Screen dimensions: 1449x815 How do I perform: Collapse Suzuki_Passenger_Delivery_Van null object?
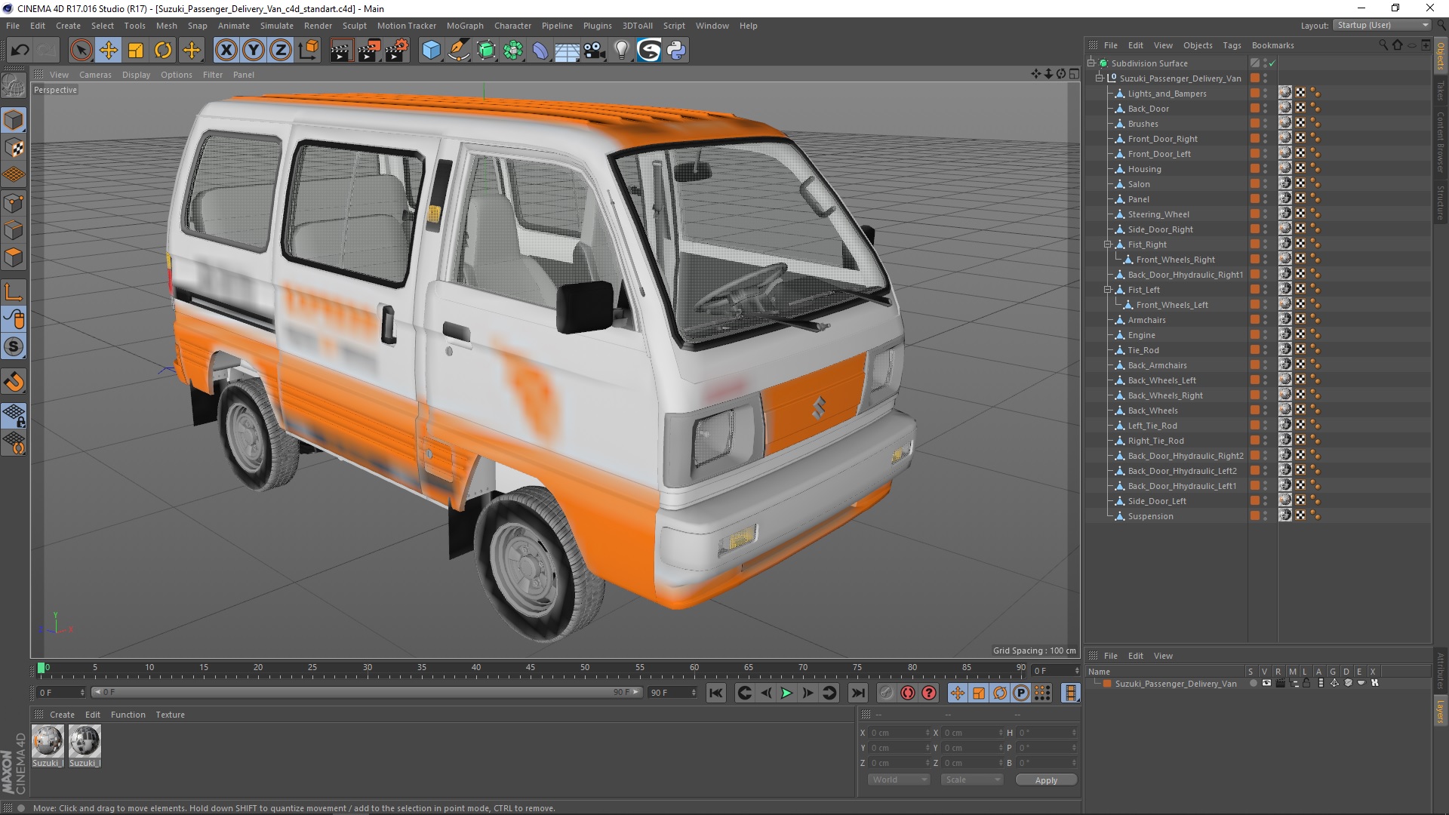pyautogui.click(x=1100, y=78)
